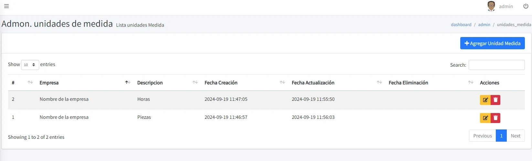This screenshot has height=161, width=532.
Task: Delete the Horas unit row
Action: [495, 100]
